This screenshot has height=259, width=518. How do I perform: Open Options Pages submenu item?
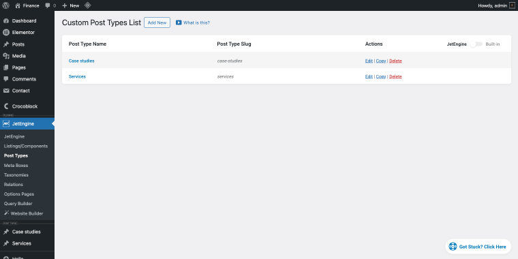coord(19,194)
